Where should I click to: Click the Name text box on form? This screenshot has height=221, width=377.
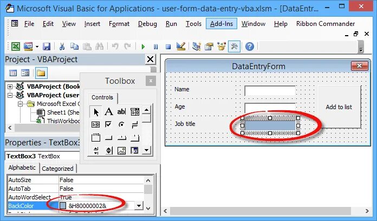tap(270, 91)
